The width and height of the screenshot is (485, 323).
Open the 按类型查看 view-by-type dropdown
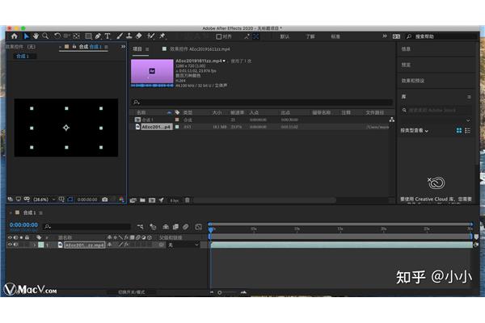pyautogui.click(x=414, y=131)
